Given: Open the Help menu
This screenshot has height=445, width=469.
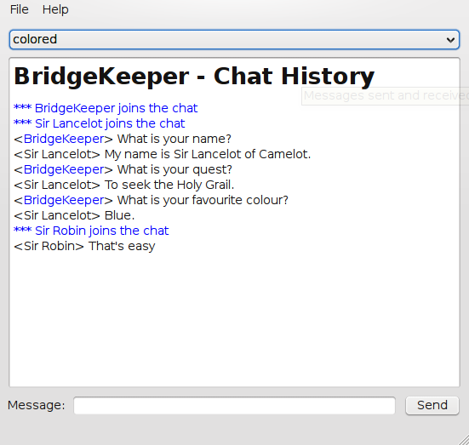Looking at the screenshot, I should (55, 9).
